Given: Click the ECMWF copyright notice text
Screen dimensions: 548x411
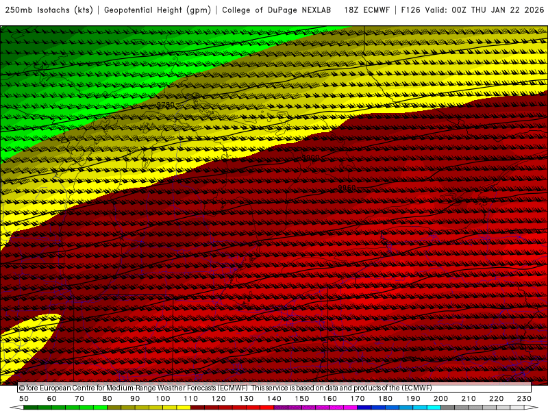Looking at the screenshot, I should pos(225,388).
